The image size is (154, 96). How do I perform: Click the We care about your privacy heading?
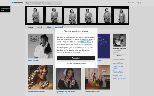pos(76,31)
